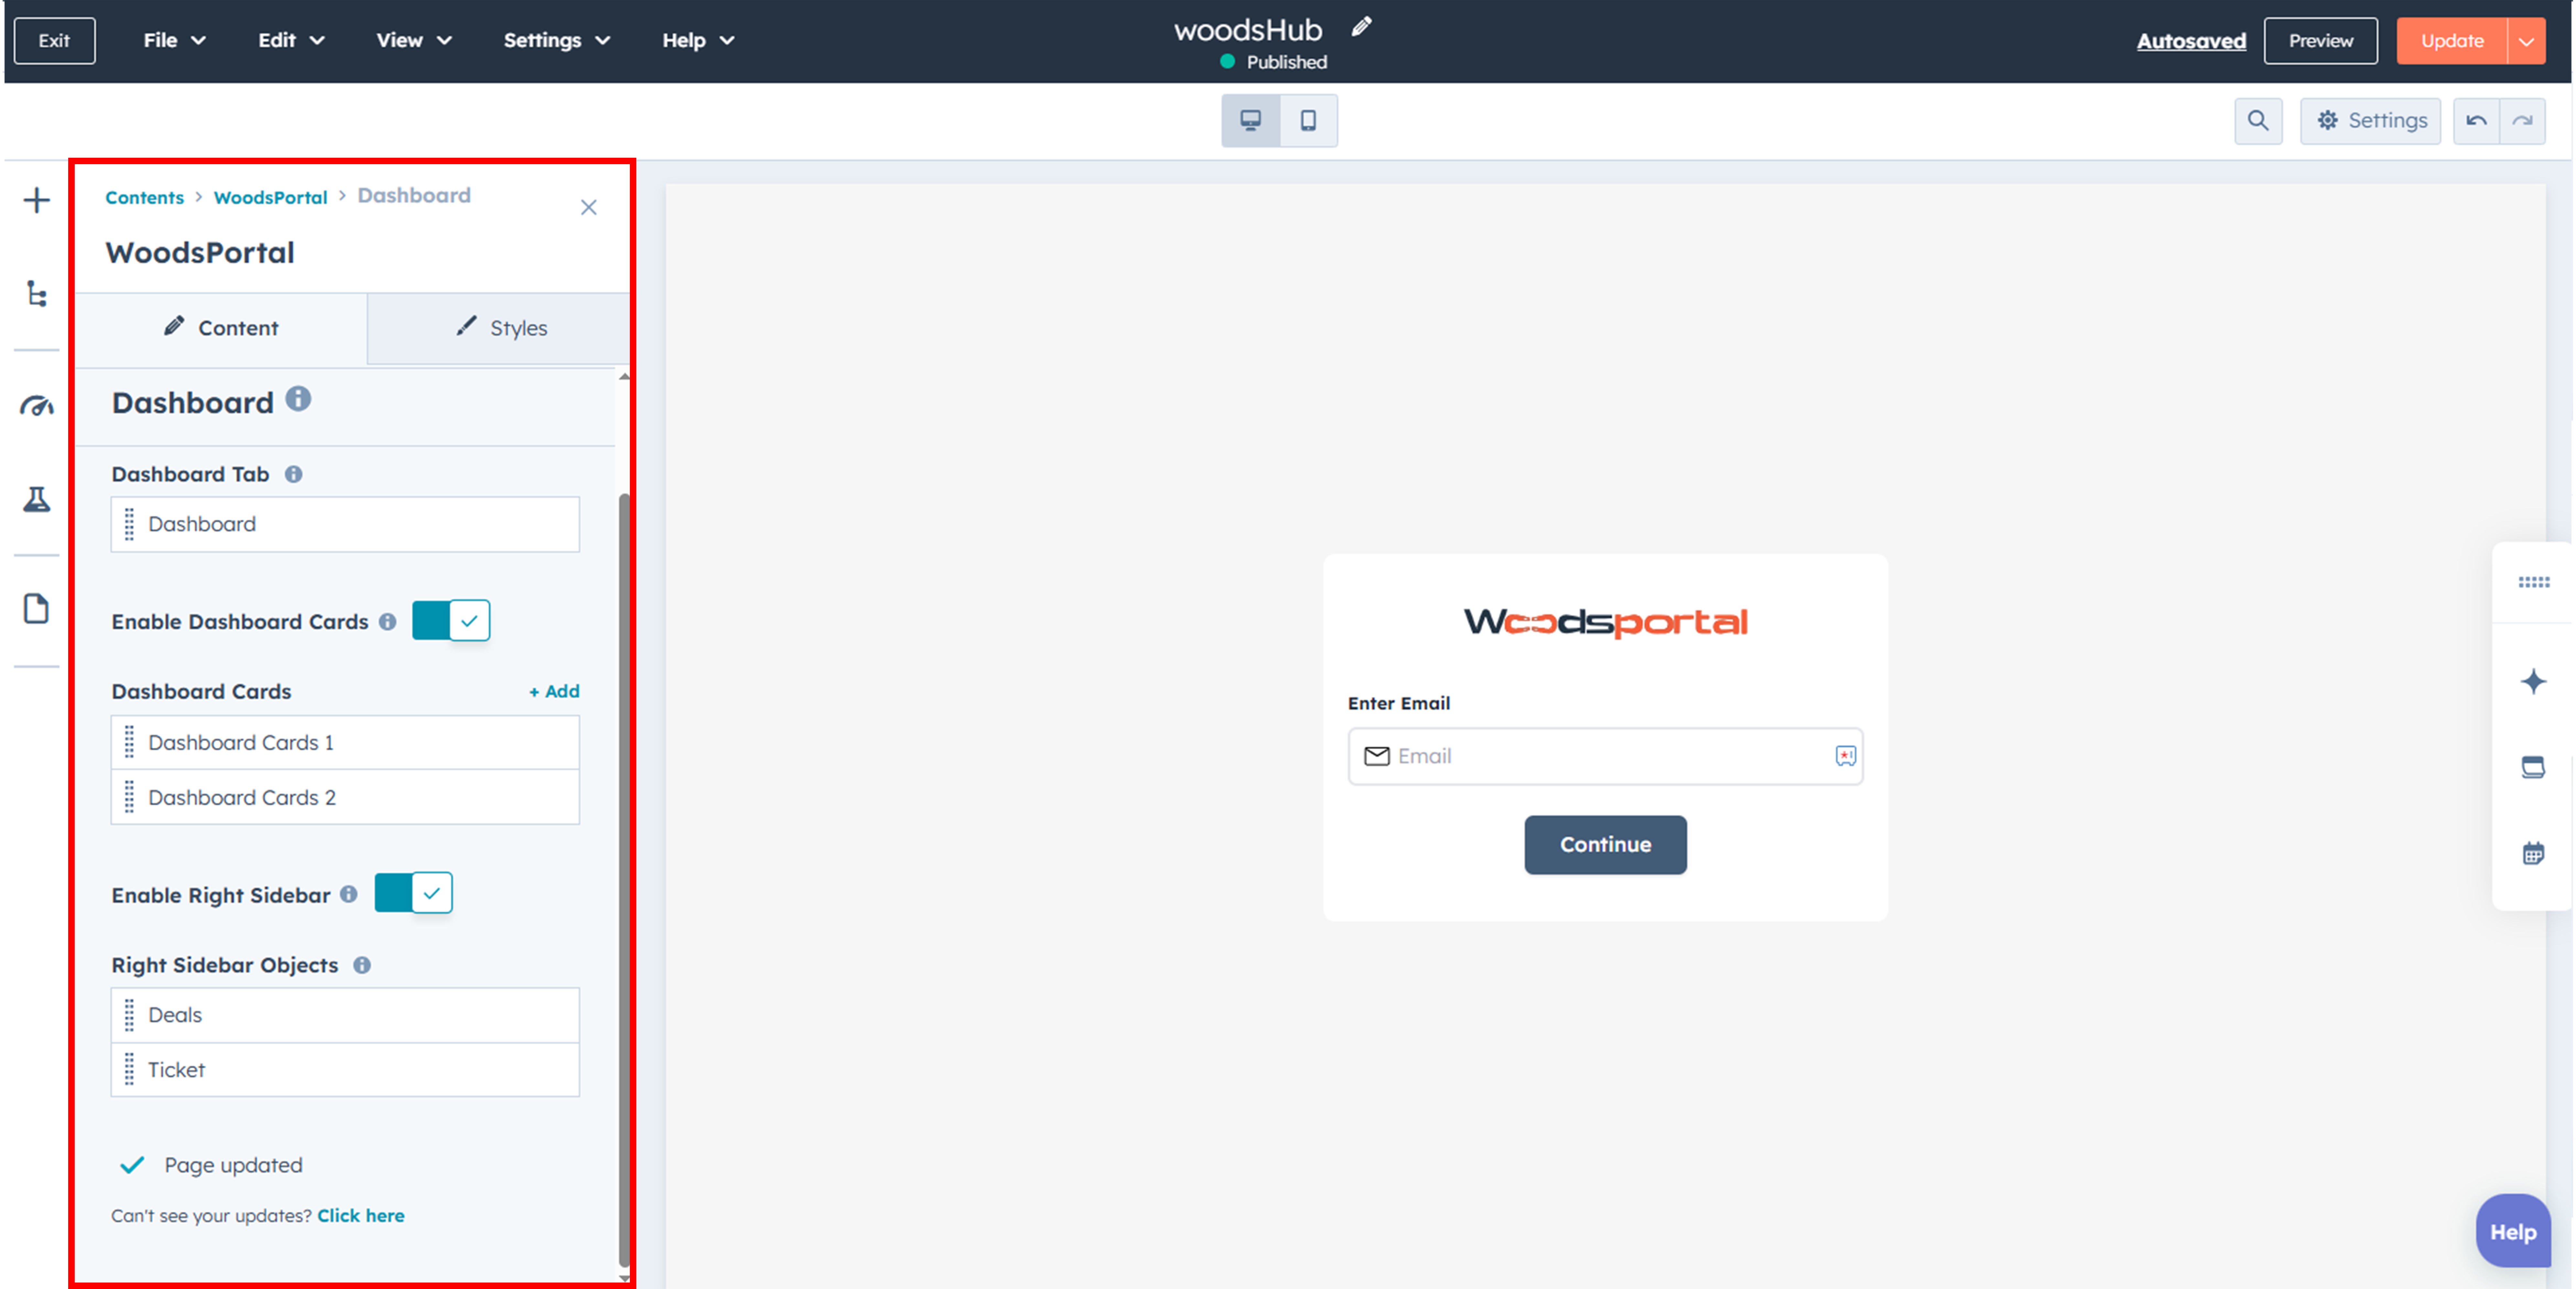Click the Exit button

[x=55, y=41]
